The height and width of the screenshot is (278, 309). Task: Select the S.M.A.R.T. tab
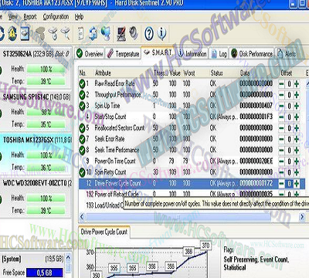tap(158, 53)
